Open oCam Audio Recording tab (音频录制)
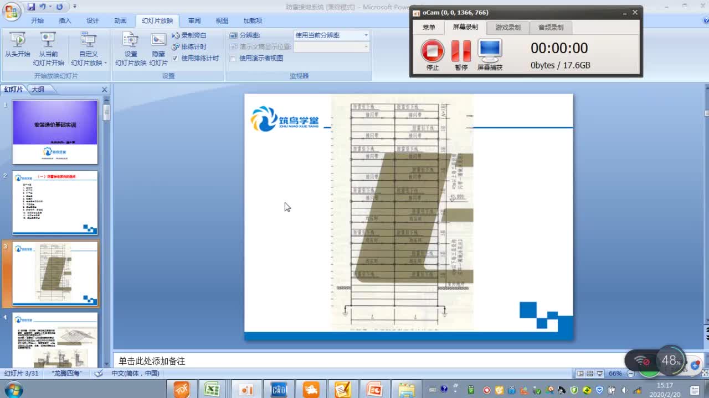The height and width of the screenshot is (398, 709). point(551,27)
